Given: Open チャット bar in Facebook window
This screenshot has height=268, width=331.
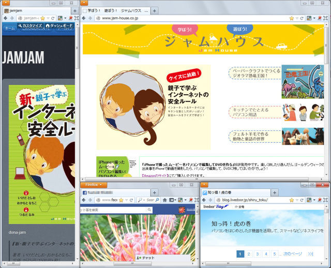Looking at the screenshot, I should (163, 258).
